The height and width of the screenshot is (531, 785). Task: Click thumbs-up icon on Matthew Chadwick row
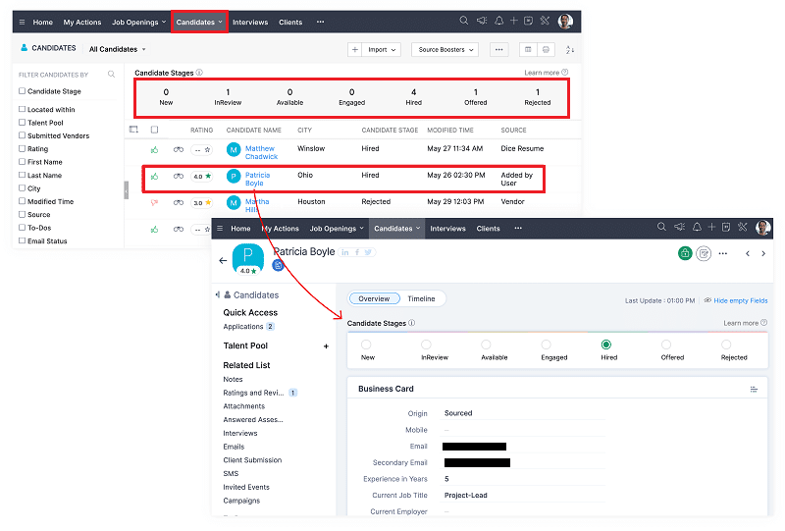tap(154, 149)
